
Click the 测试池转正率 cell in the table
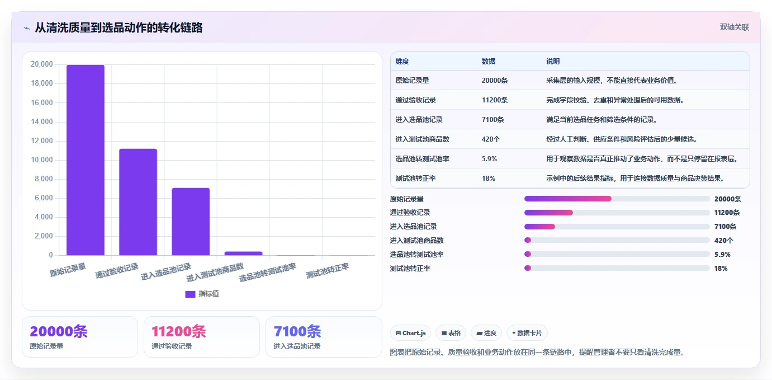point(415,179)
